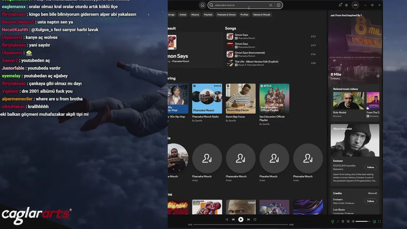This screenshot has height=229, width=407.
Task: Filter results by Songs chip
Action: (x=171, y=15)
